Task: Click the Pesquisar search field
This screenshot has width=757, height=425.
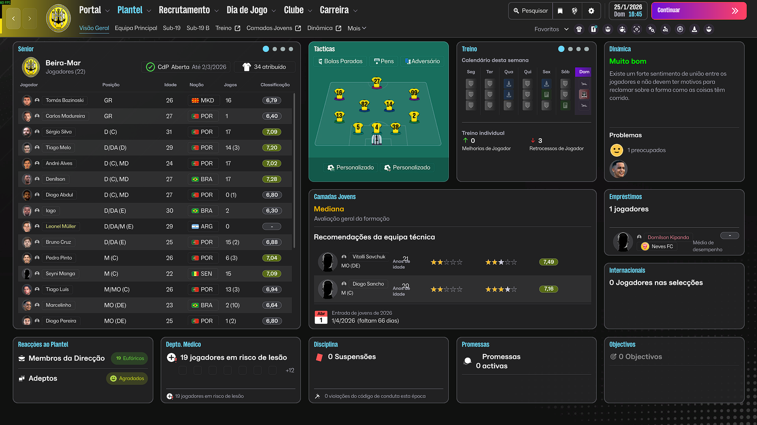Action: tap(531, 11)
